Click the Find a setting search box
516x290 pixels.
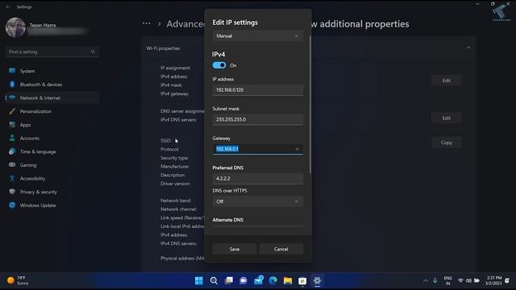tap(52, 52)
